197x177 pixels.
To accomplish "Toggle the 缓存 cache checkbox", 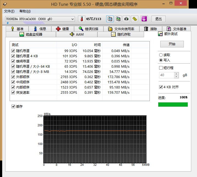I will [13, 107].
